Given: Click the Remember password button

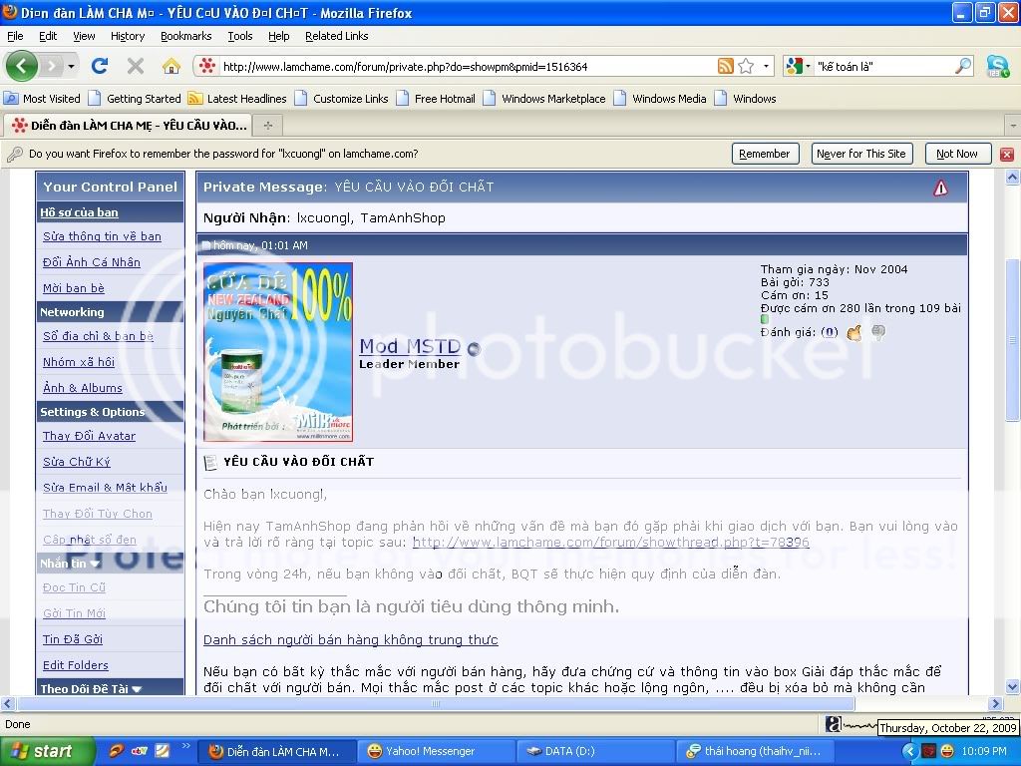Looking at the screenshot, I should pyautogui.click(x=765, y=154).
